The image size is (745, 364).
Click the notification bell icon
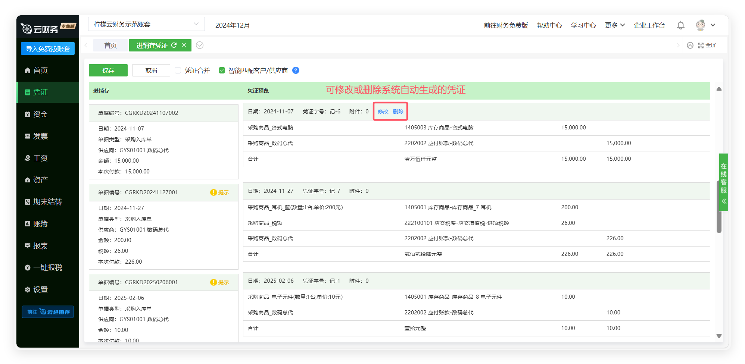pos(680,25)
